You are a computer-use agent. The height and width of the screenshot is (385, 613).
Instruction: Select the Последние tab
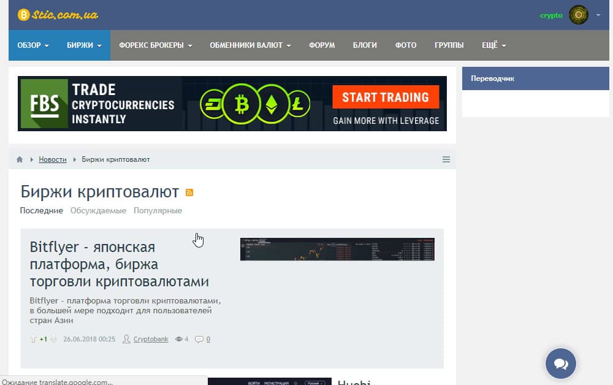coord(42,211)
